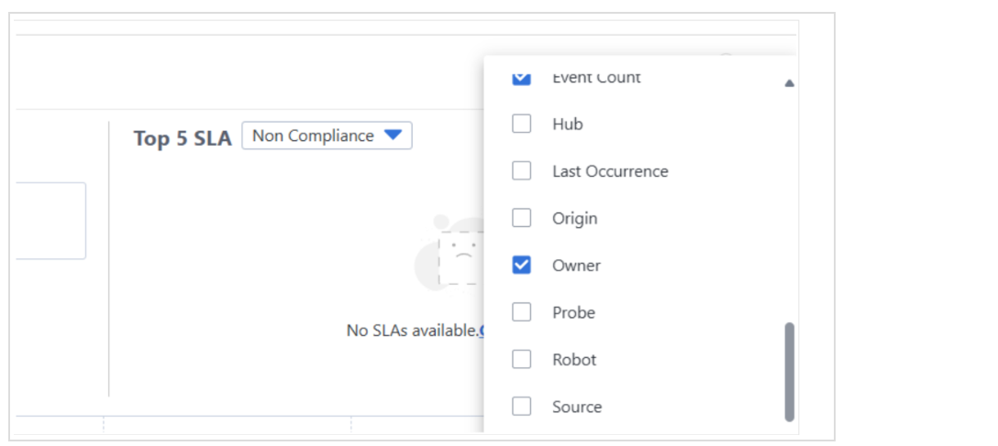Image resolution: width=998 pixels, height=446 pixels.
Task: Click the column list scrollbar thumb
Action: [790, 371]
